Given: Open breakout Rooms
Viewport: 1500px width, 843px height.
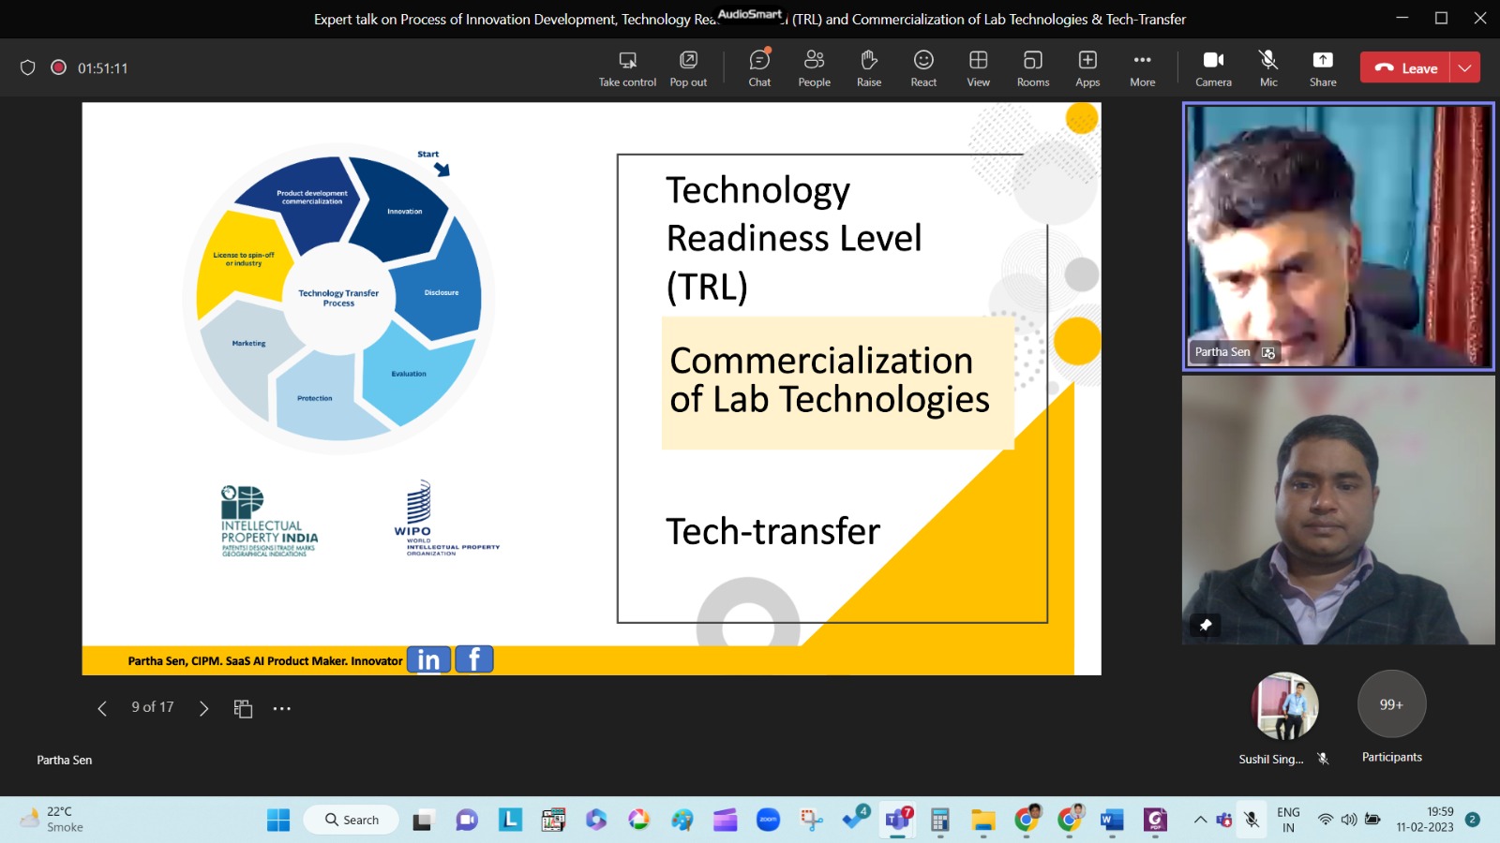Looking at the screenshot, I should click(x=1032, y=68).
